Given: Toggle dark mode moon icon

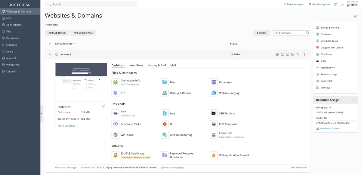Looking at the screenshot, I should [x=342, y=5].
